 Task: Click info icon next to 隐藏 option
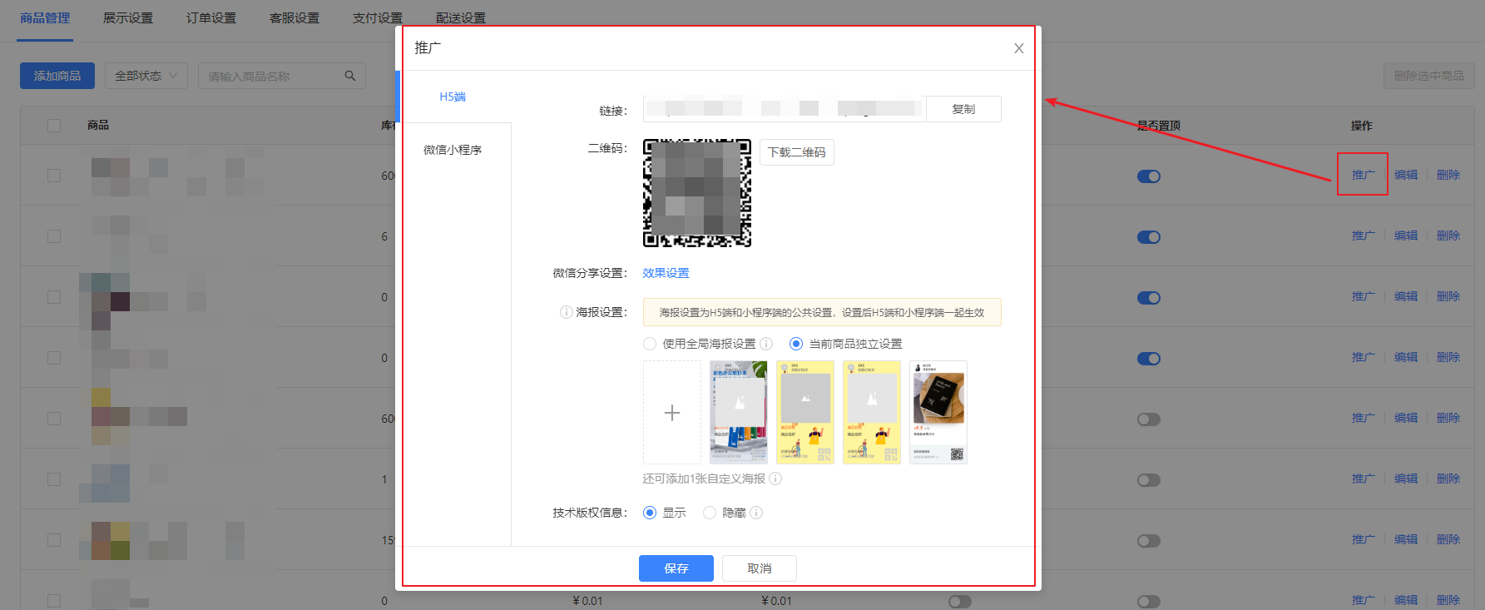[756, 513]
